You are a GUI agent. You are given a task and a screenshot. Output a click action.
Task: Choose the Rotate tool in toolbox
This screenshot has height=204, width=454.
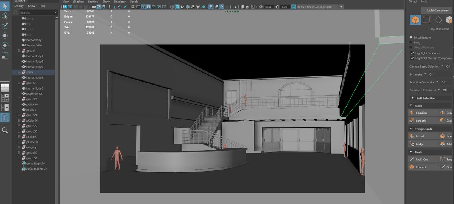(x=5, y=45)
